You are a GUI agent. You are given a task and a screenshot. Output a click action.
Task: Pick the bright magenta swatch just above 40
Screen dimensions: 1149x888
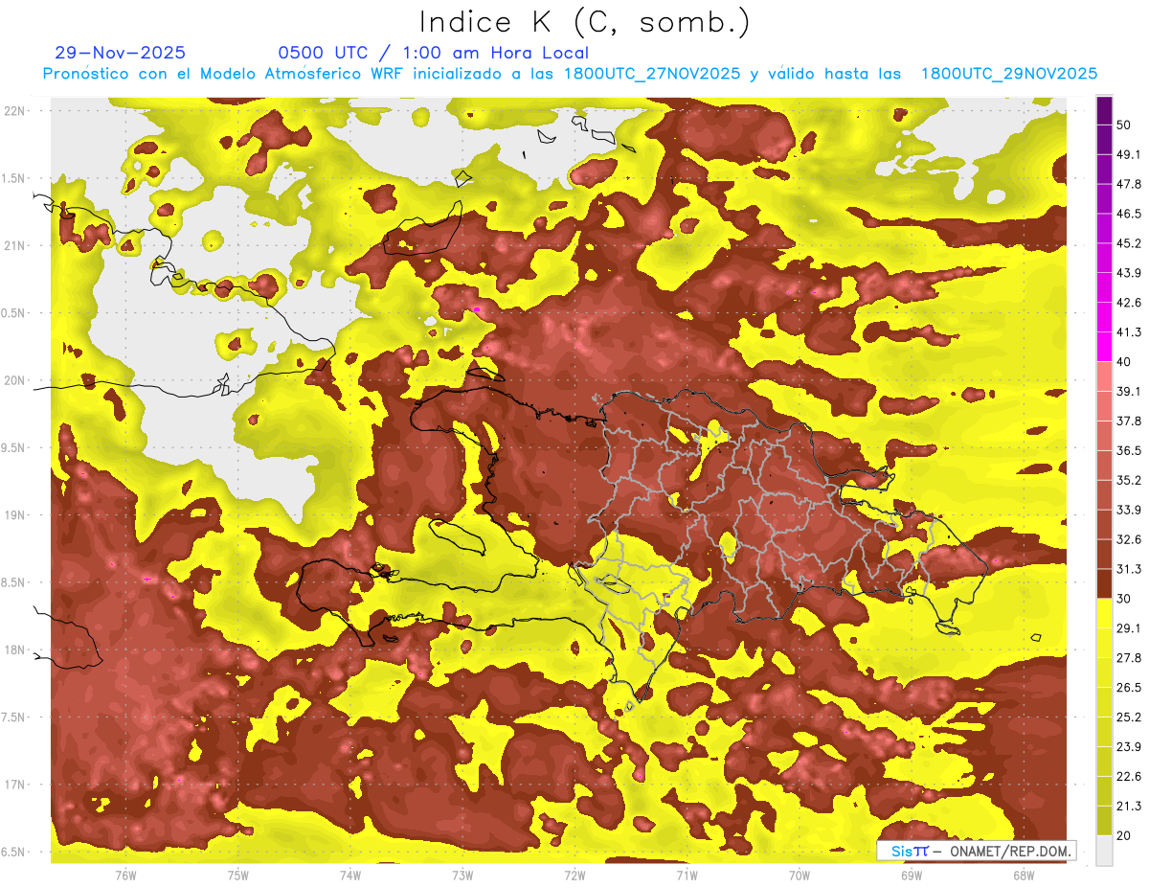click(1104, 347)
